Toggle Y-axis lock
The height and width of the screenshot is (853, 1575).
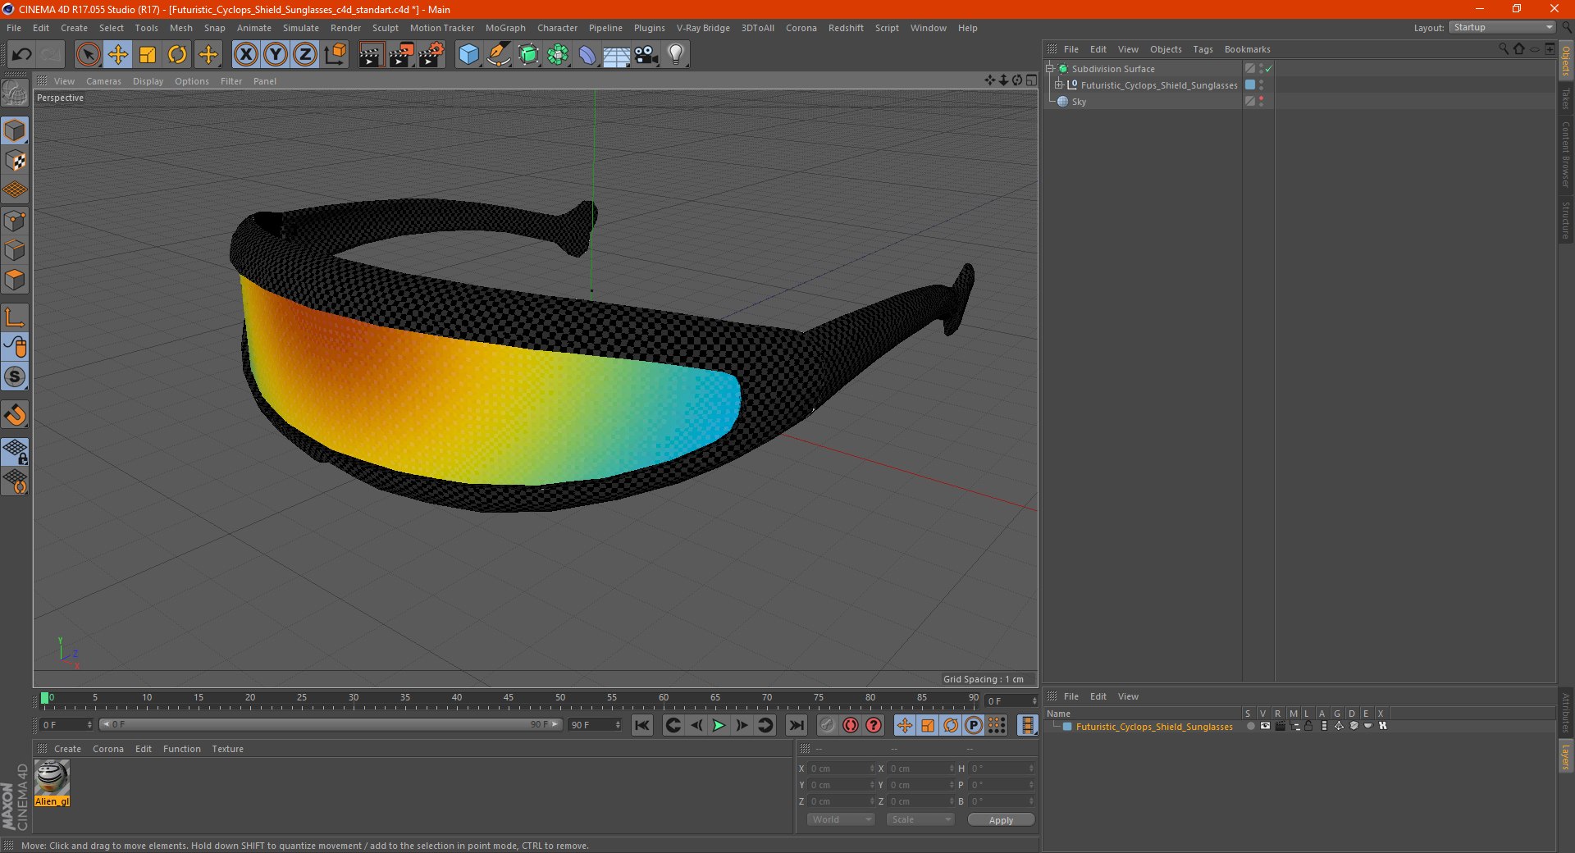pyautogui.click(x=276, y=55)
